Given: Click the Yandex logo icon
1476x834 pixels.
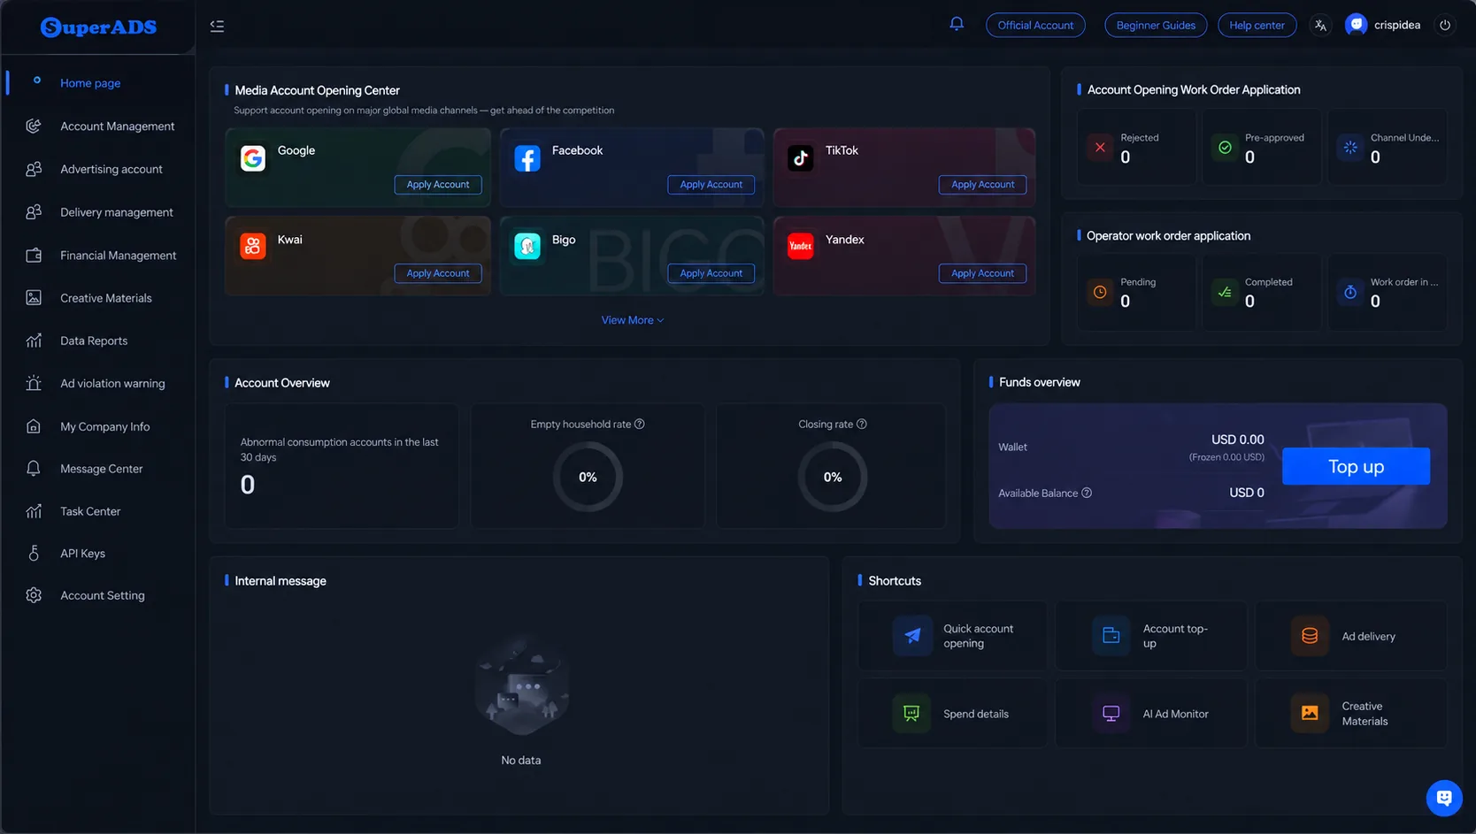Looking at the screenshot, I should [x=801, y=246].
